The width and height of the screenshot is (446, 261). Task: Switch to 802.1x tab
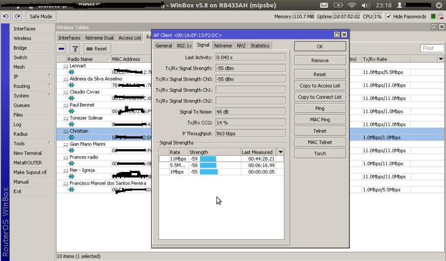pyautogui.click(x=184, y=46)
